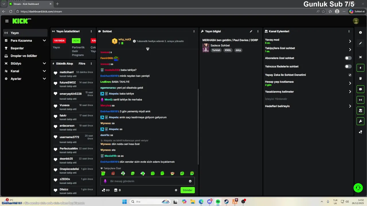Edit stream info with pencil icon

[x=251, y=31]
